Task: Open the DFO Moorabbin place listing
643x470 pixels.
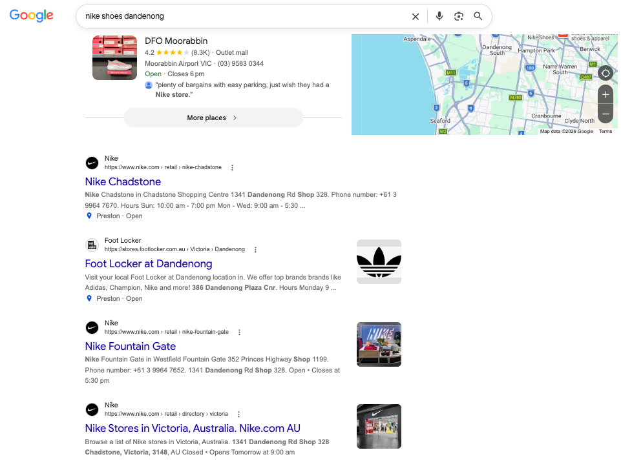Action: (x=176, y=41)
